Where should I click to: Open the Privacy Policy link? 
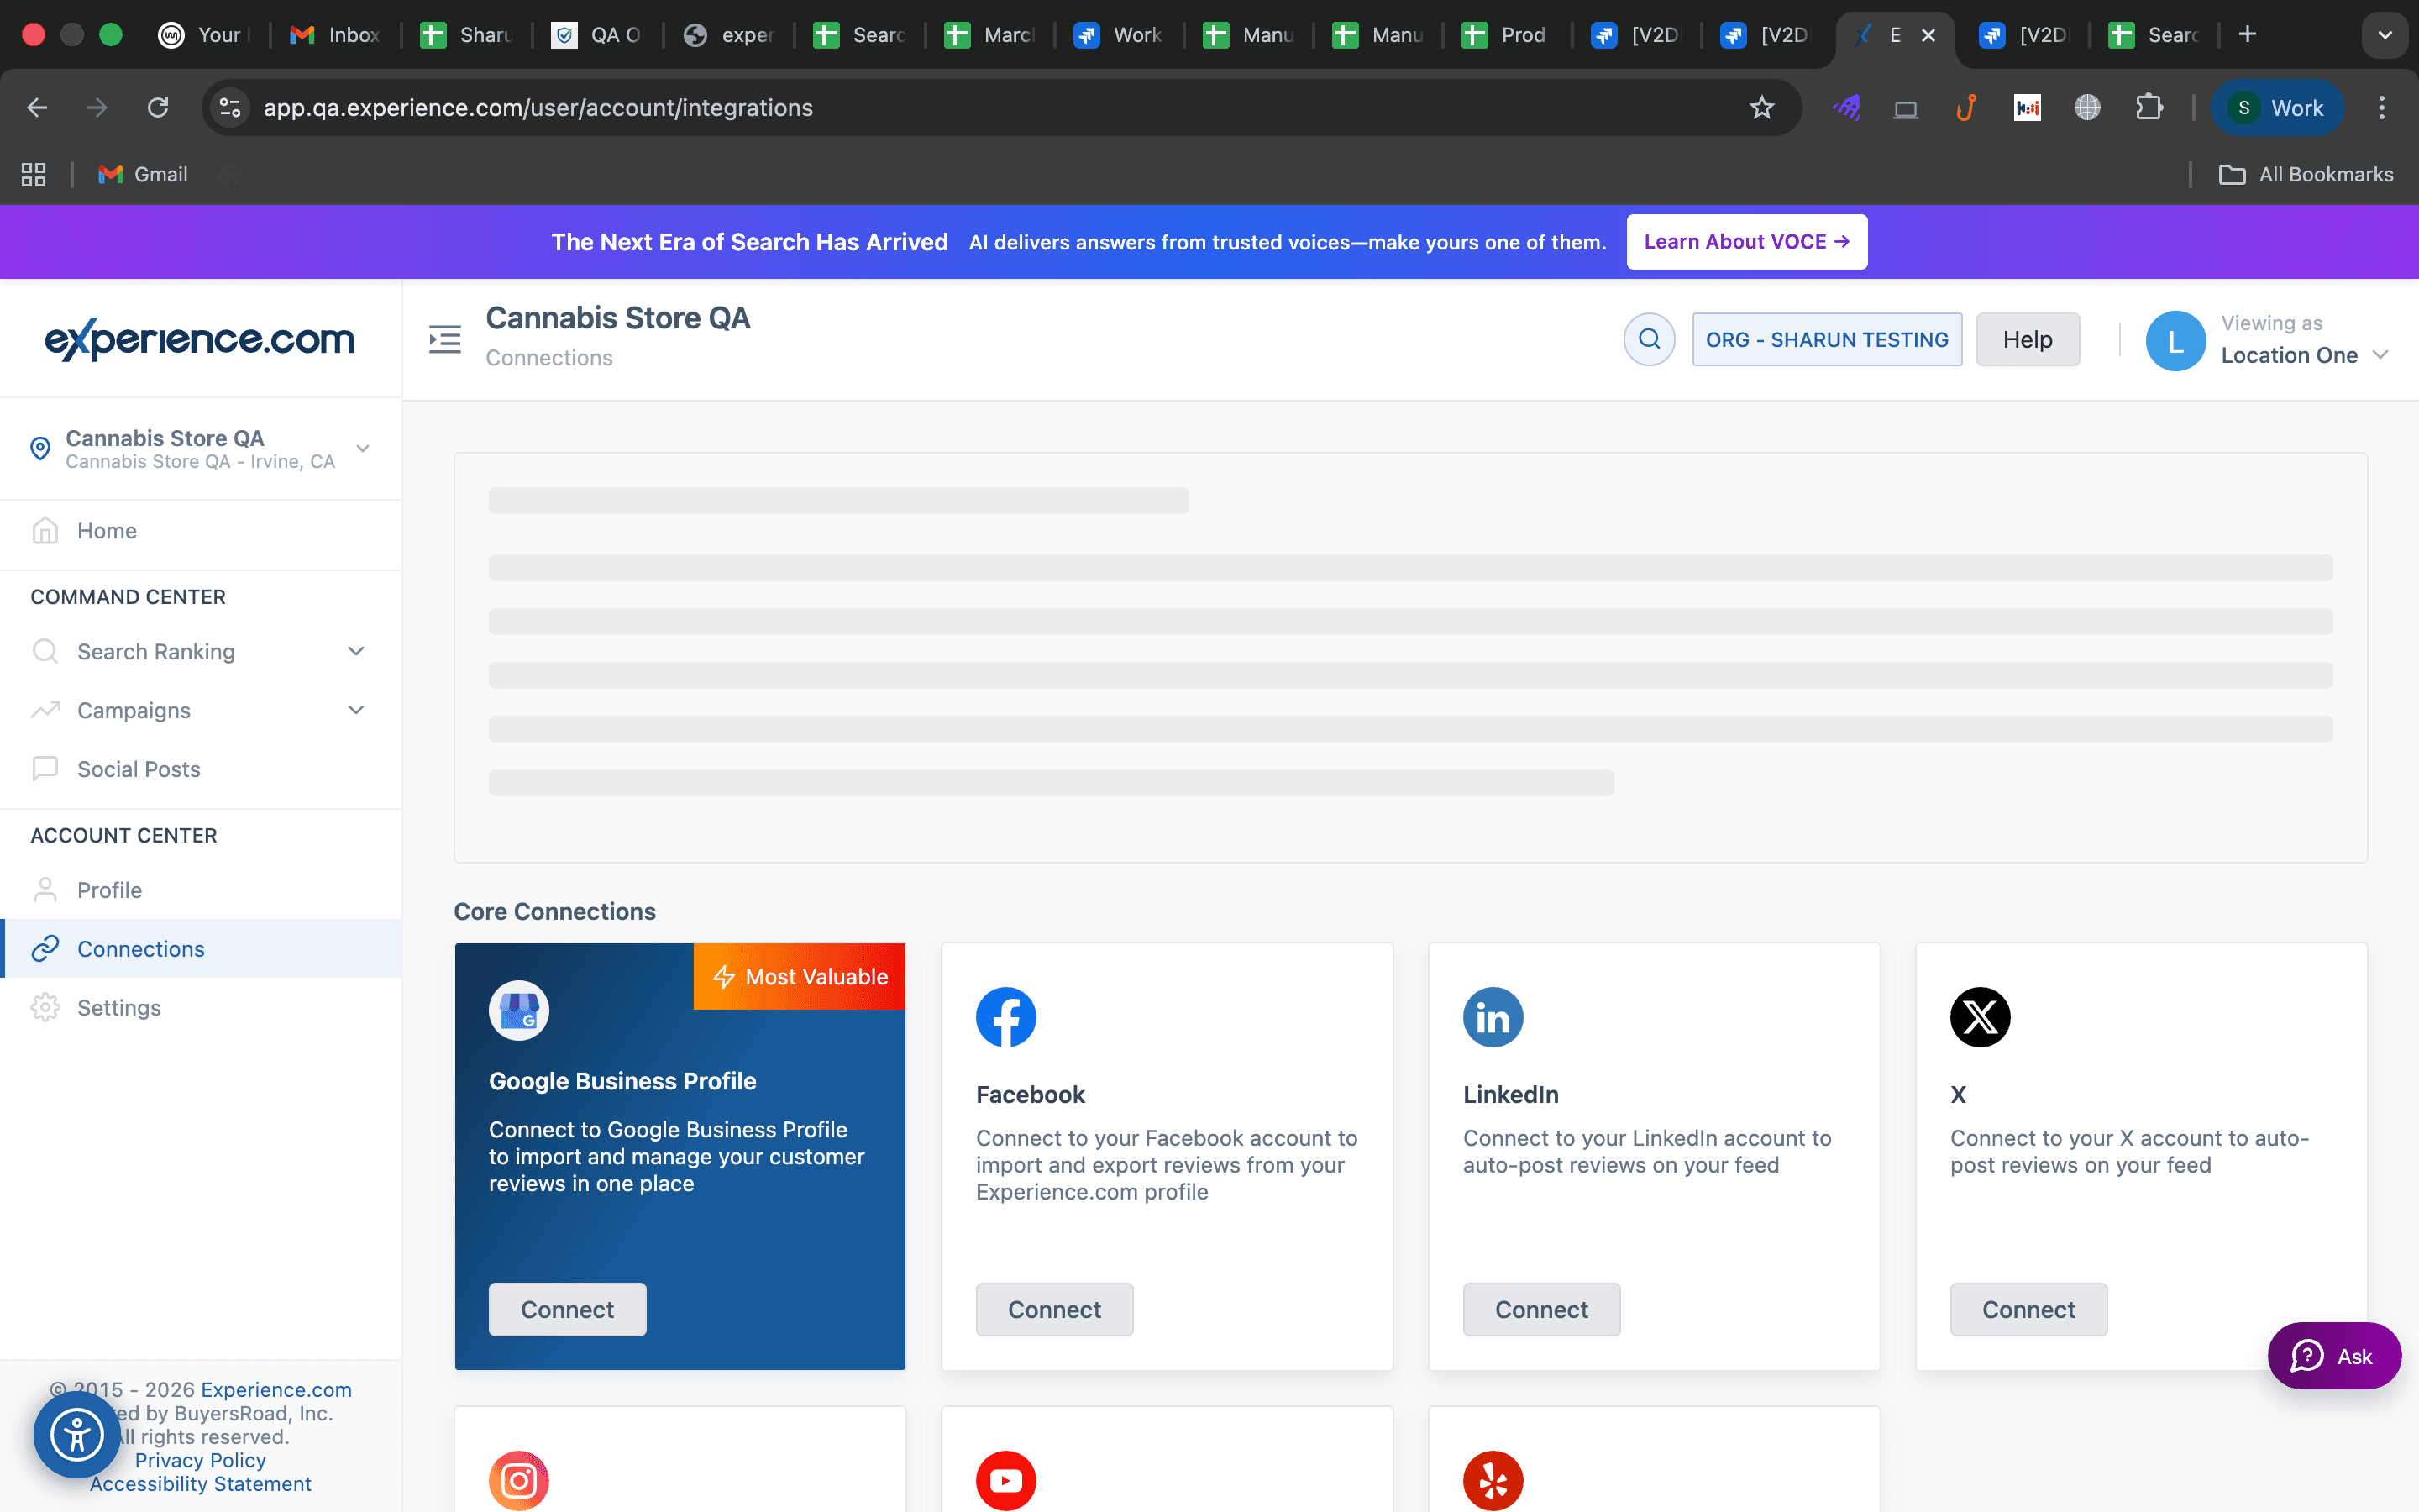[x=200, y=1460]
